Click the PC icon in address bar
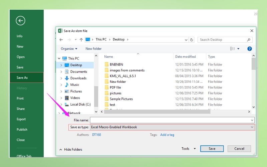 click(88, 39)
